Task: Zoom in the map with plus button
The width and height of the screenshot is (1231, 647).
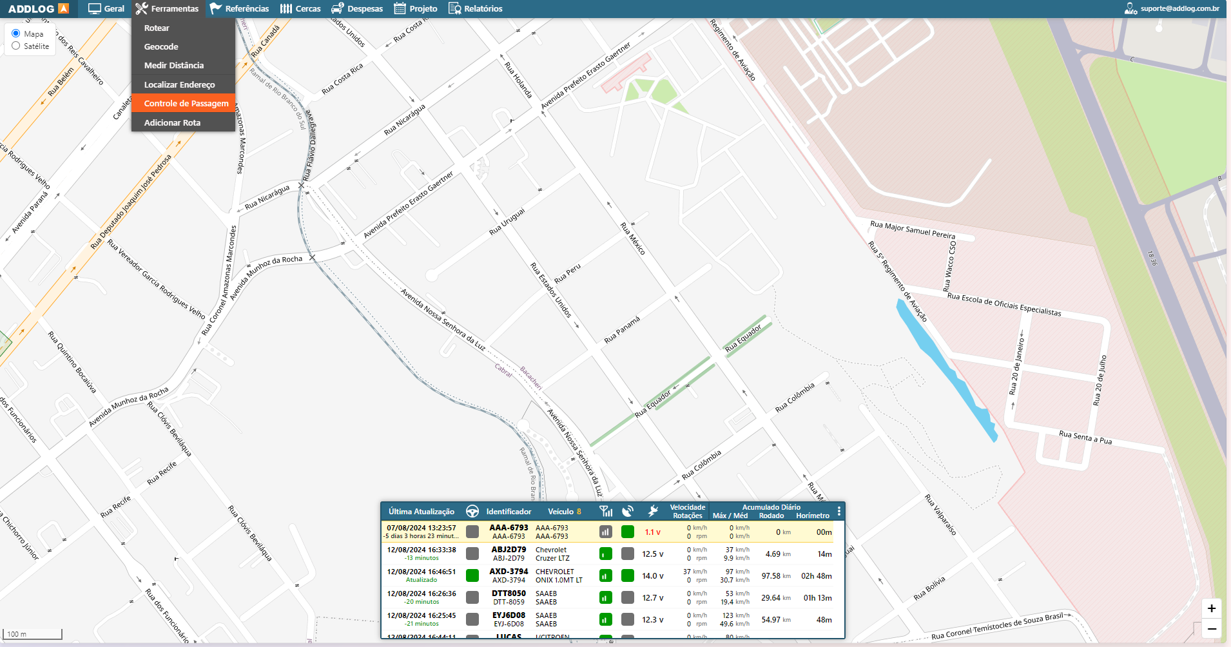Action: [x=1212, y=608]
